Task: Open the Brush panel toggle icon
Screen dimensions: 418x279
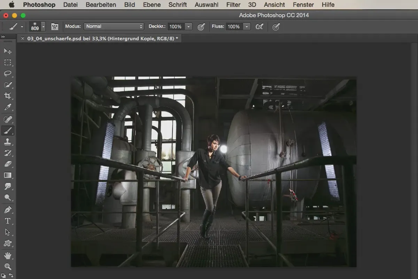Action: [55, 27]
